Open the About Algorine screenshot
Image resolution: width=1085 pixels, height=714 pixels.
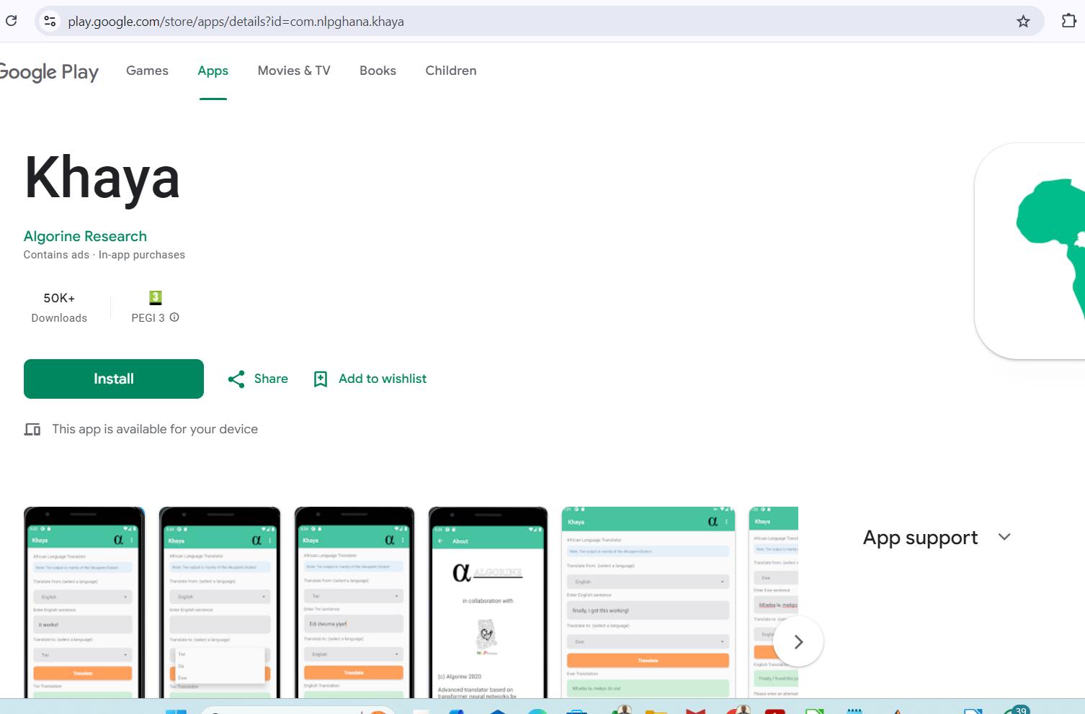(x=488, y=602)
